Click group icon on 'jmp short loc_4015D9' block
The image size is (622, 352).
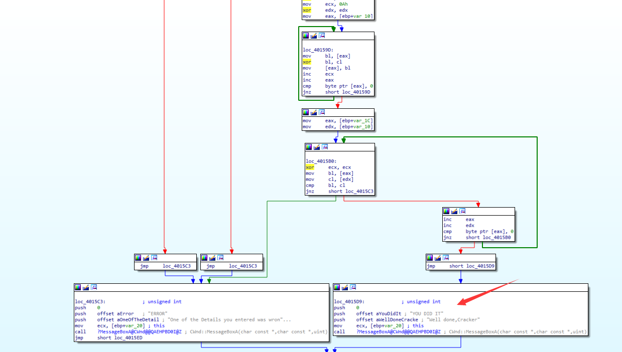point(446,258)
